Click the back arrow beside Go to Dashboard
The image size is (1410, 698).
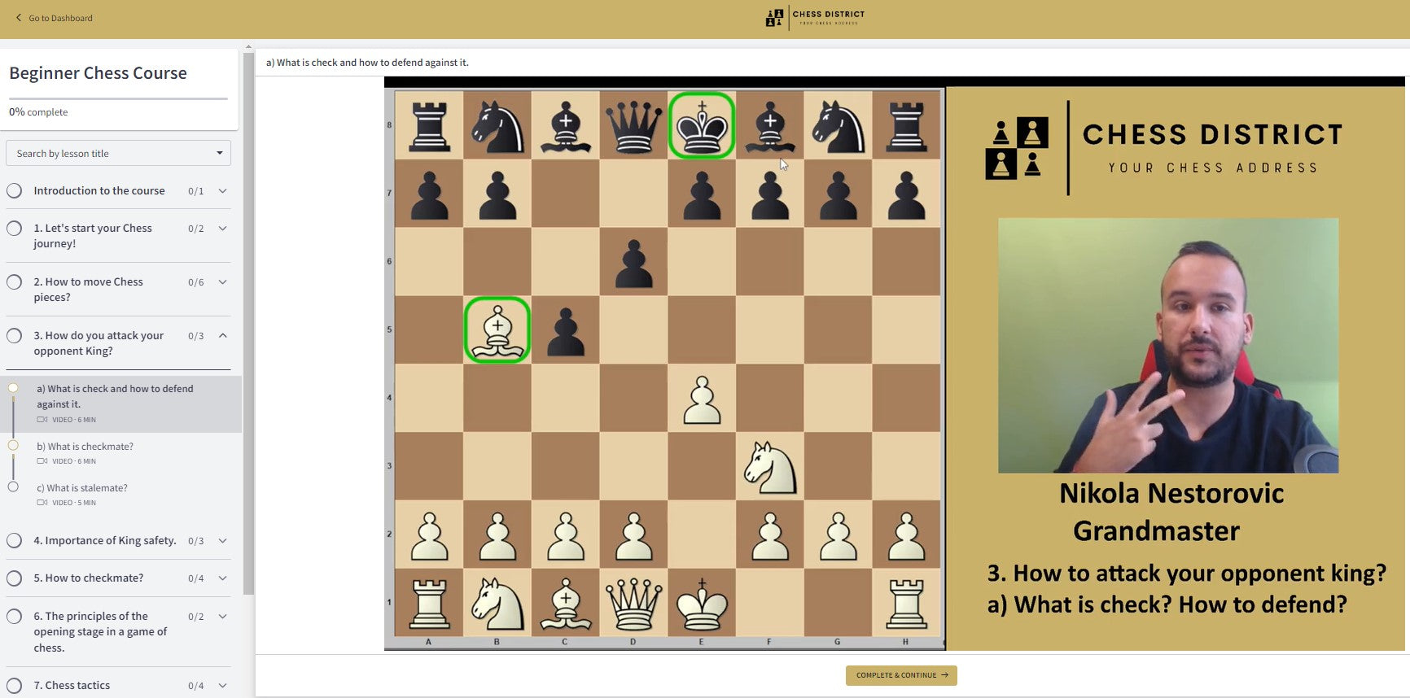(19, 18)
